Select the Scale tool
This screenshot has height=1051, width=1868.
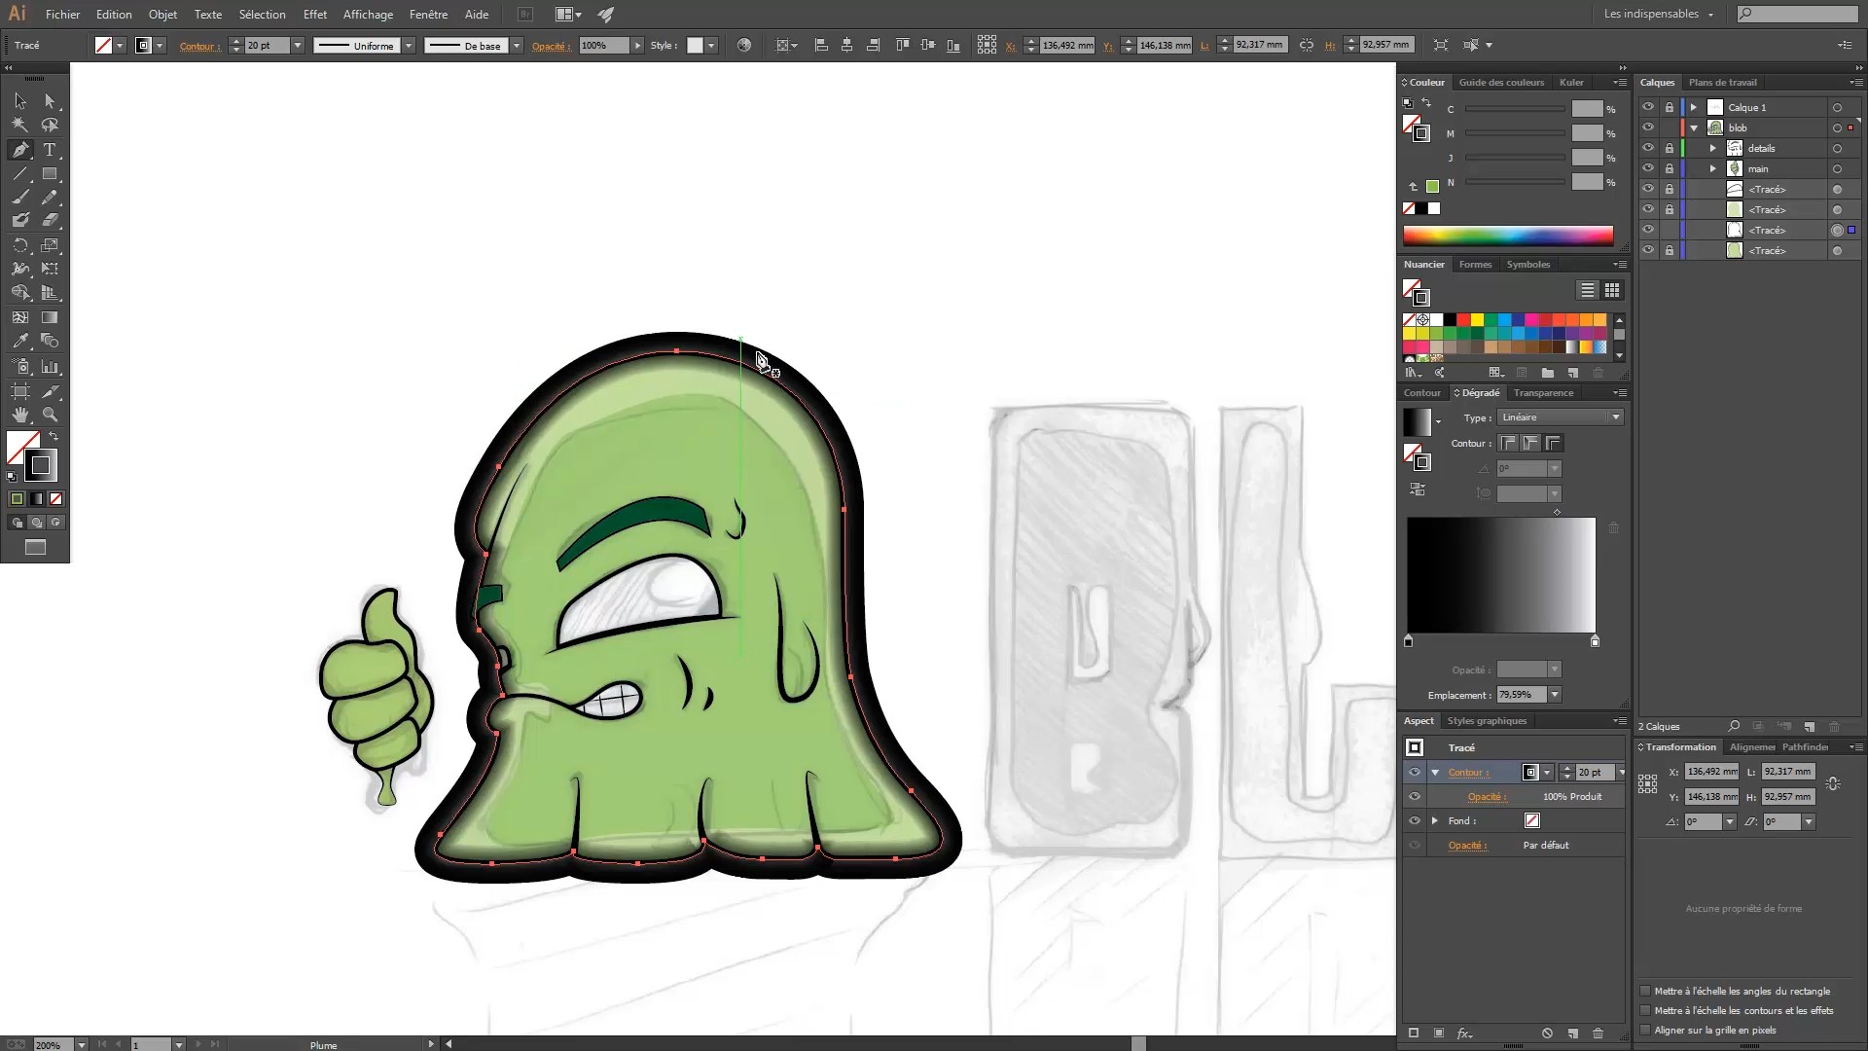[x=50, y=245]
